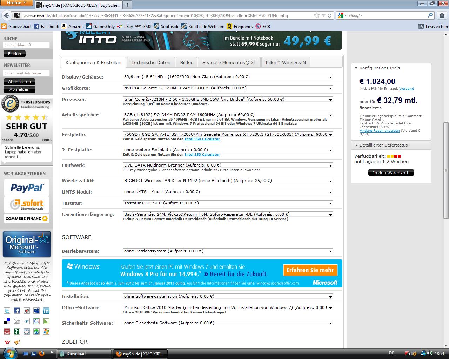Share page via Yahoo icon

[x=7, y=342]
